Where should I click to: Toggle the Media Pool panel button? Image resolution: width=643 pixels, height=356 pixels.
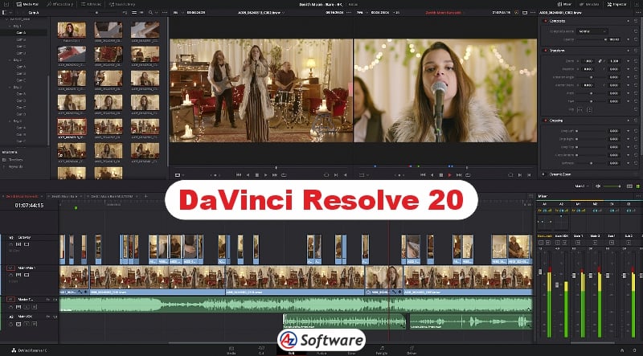pos(27,4)
